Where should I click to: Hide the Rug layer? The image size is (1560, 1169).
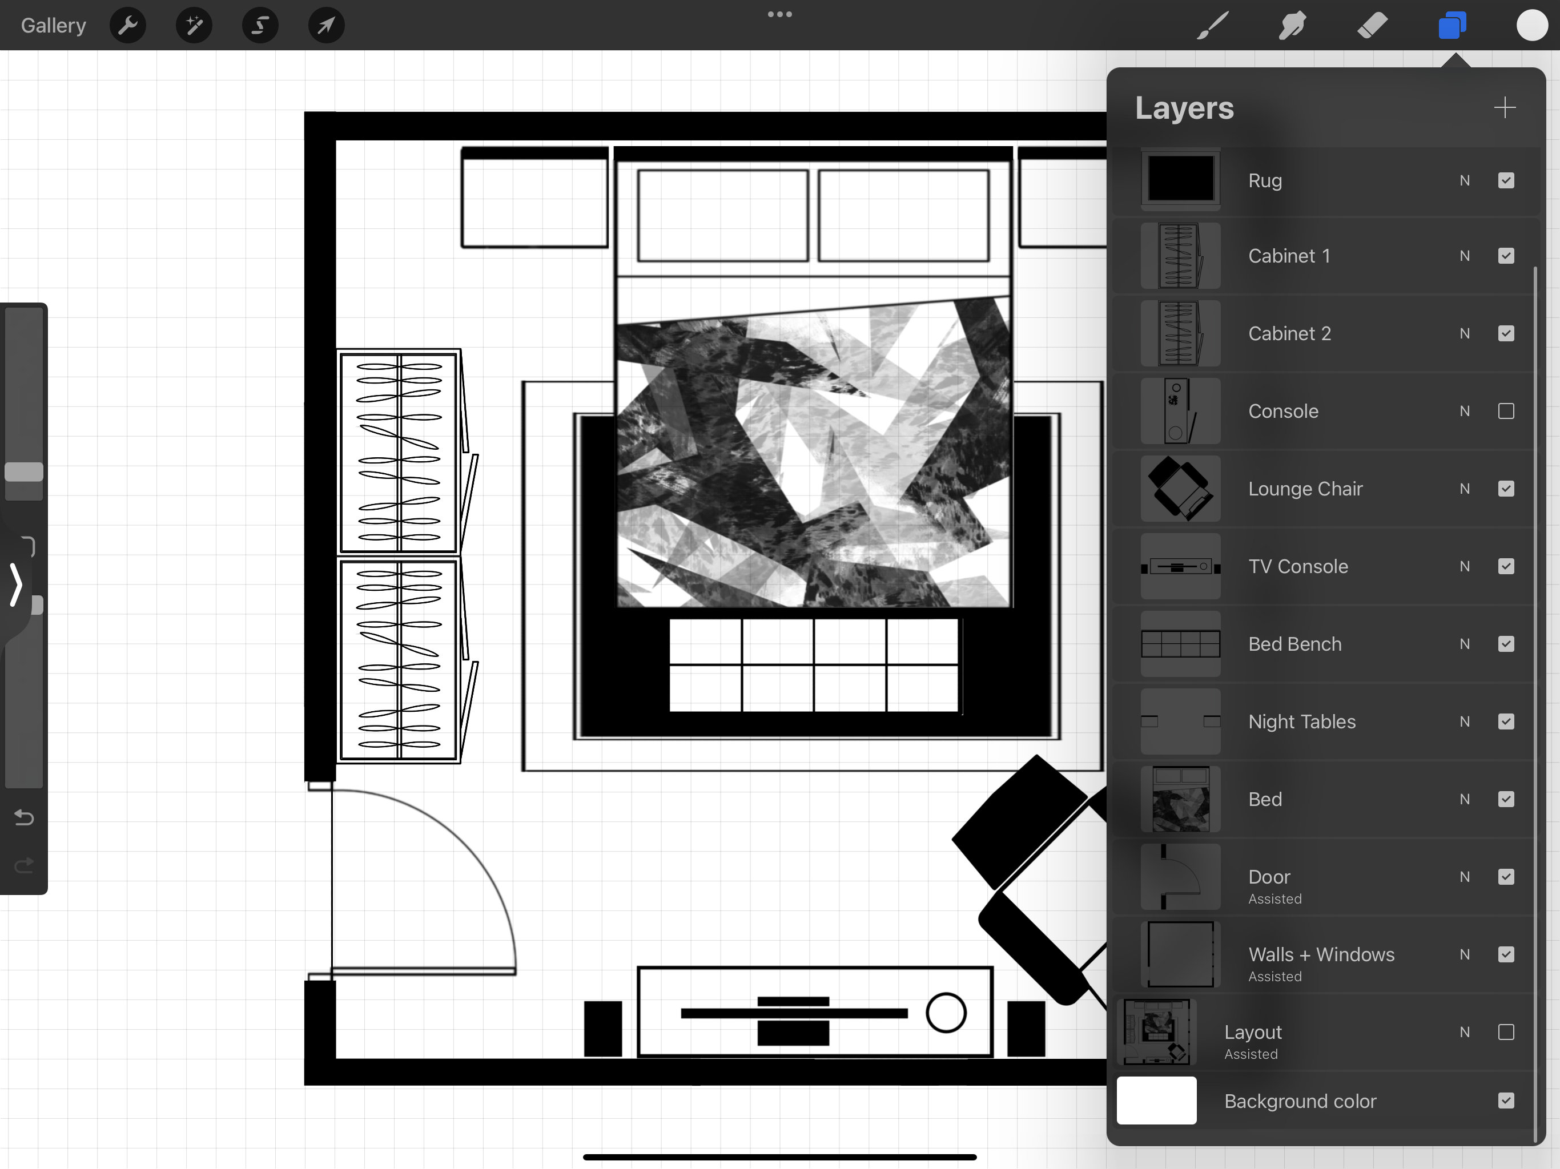point(1506,180)
